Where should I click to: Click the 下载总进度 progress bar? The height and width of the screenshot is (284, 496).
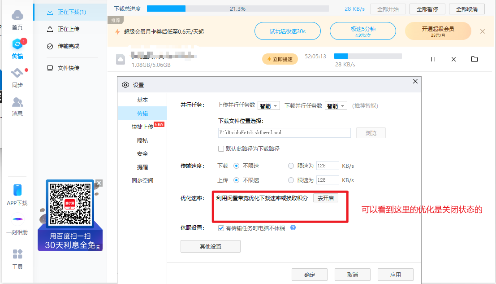(x=238, y=9)
